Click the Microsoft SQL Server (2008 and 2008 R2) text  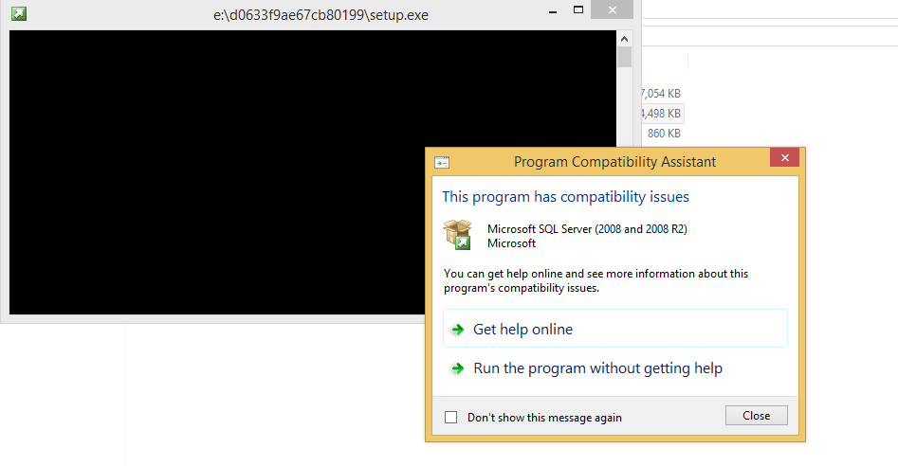[x=587, y=228]
